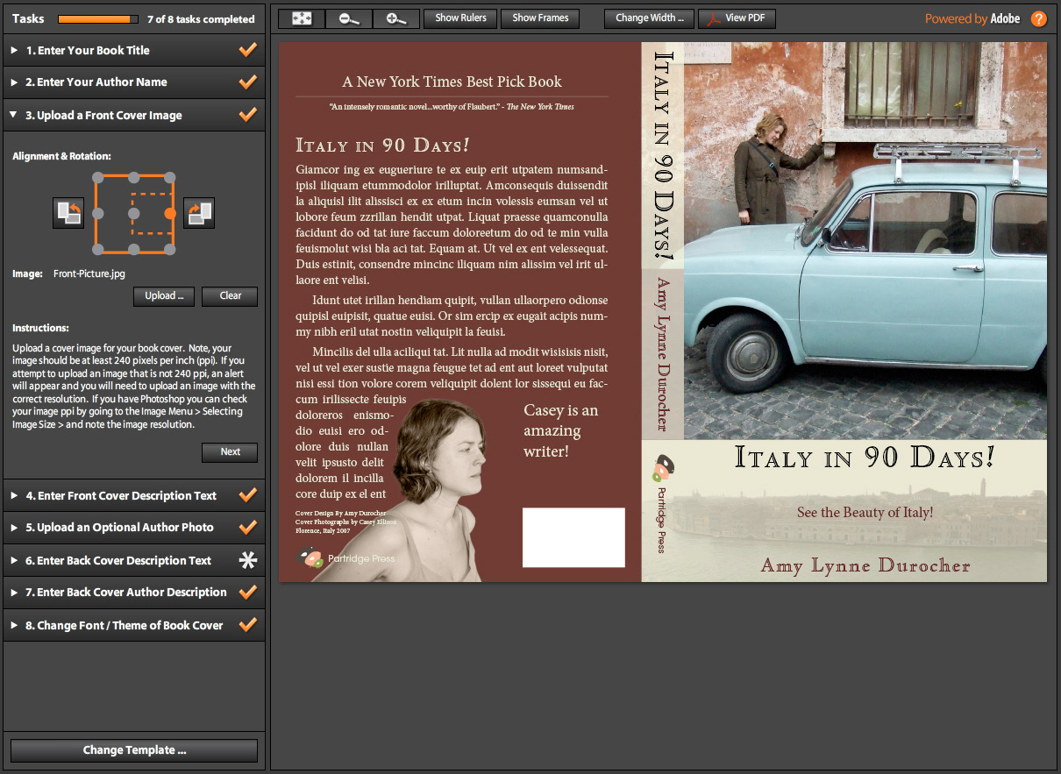Click the asterisk on Back Cover Description task
The width and height of the screenshot is (1061, 774).
coord(248,561)
